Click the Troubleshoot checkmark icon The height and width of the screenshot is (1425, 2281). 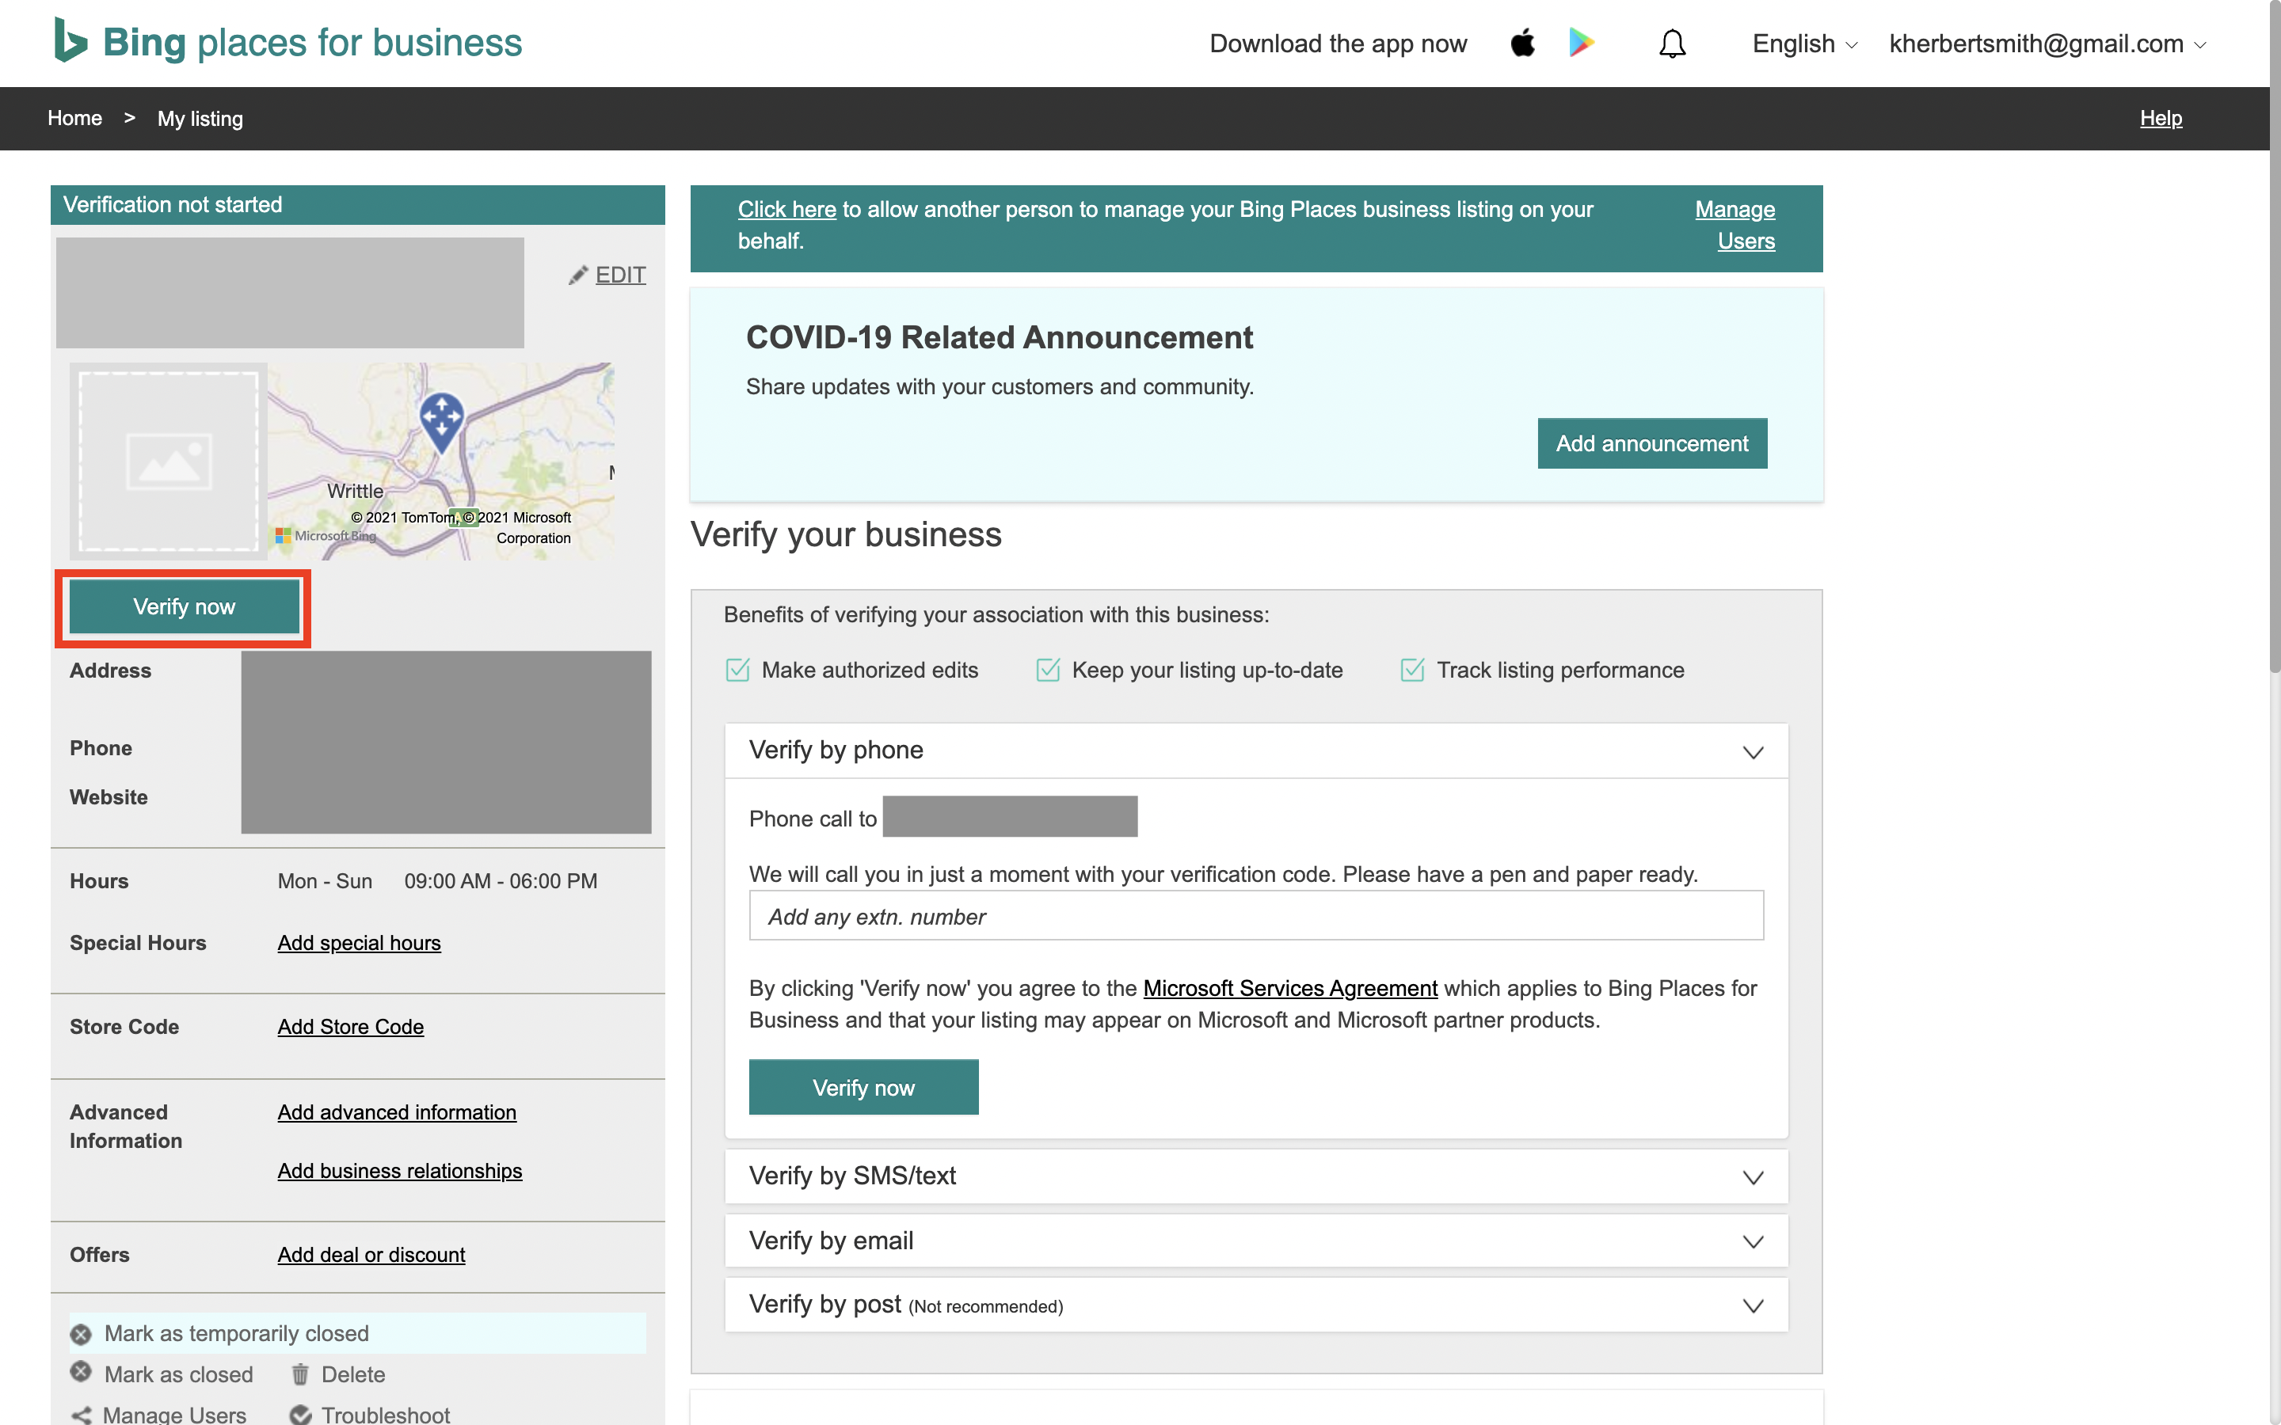(299, 1415)
